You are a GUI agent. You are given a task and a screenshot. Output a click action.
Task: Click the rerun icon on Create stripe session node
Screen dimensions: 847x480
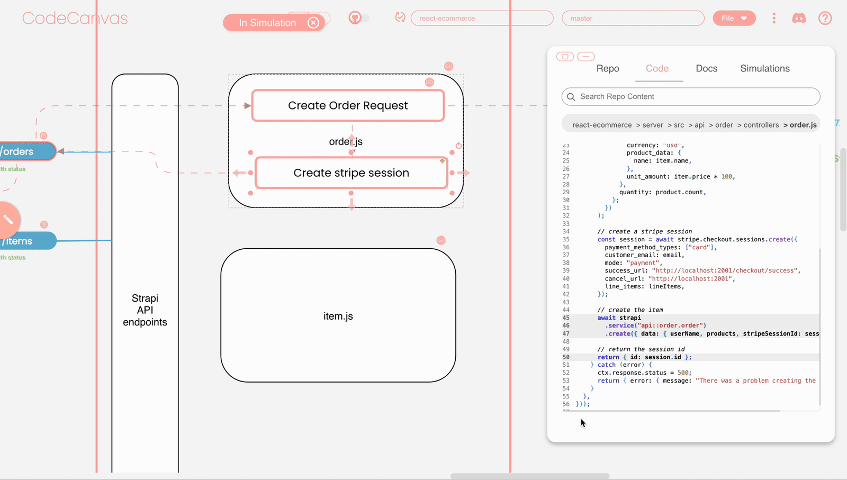click(458, 144)
